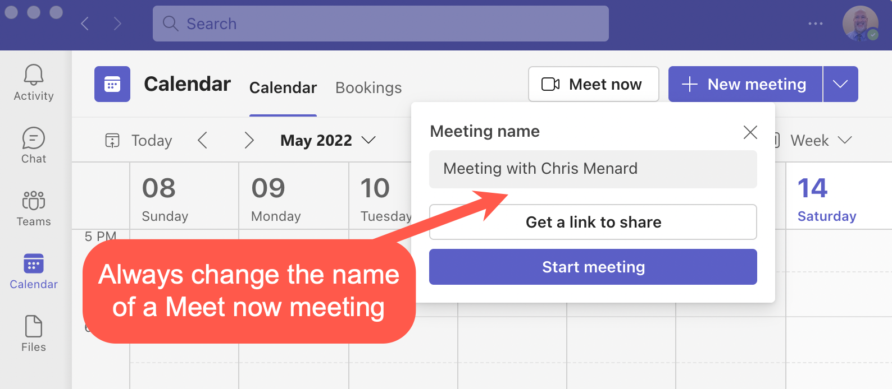This screenshot has width=892, height=389.
Task: Click Get a link to share
Action: pyautogui.click(x=593, y=222)
